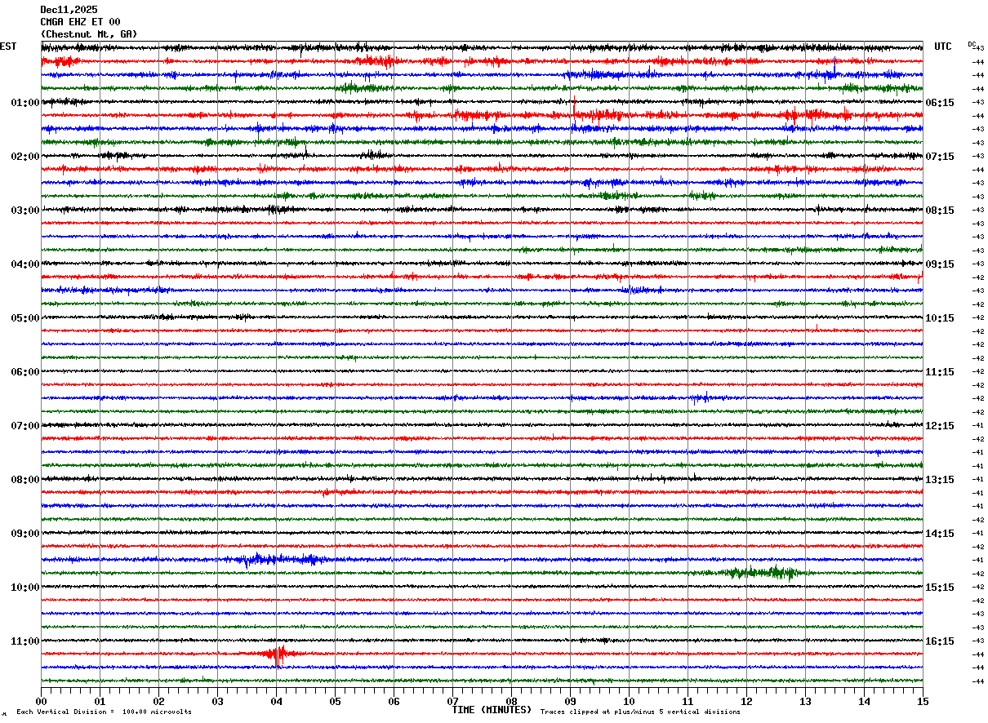Click the blue seismic burst after 09:00 EST
Image resolution: width=988 pixels, height=723 pixels.
click(282, 560)
